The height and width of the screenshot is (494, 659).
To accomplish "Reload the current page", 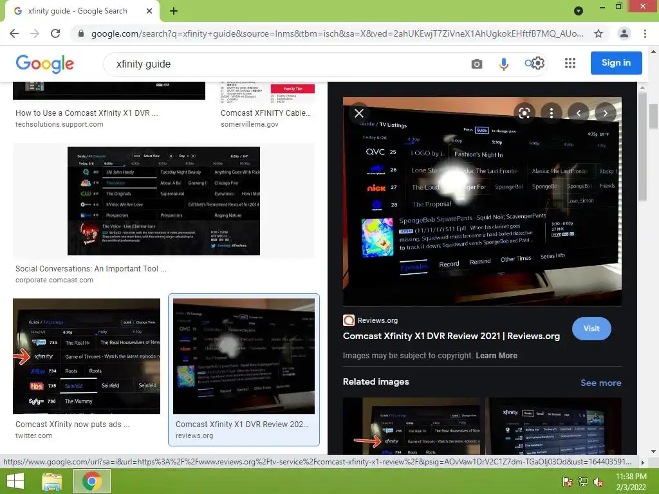I will tap(55, 33).
